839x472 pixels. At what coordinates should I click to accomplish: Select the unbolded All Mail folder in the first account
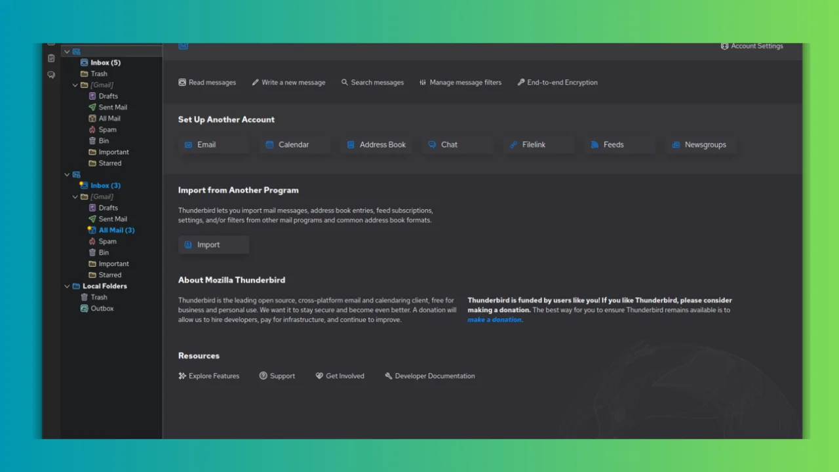(109, 119)
